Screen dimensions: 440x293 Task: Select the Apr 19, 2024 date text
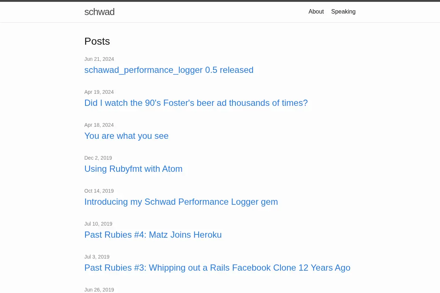tap(99, 92)
